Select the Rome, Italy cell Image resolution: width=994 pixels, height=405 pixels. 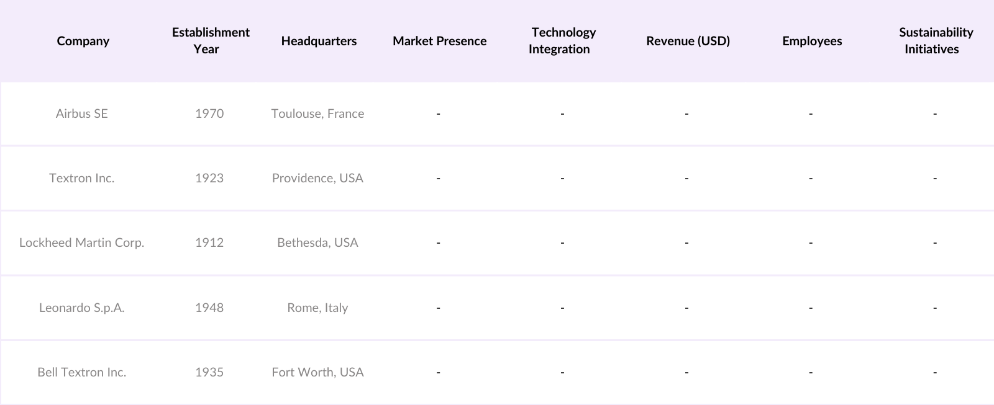(x=317, y=308)
